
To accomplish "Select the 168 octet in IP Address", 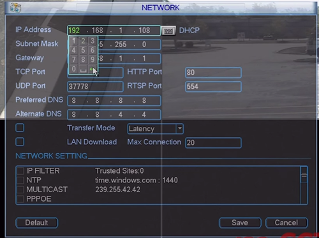I will tap(97, 31).
